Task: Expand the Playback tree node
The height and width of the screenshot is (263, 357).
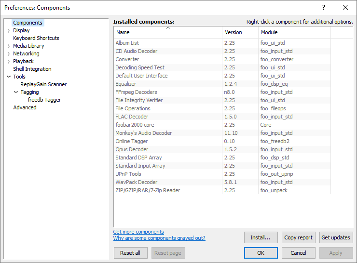Action: [9, 62]
